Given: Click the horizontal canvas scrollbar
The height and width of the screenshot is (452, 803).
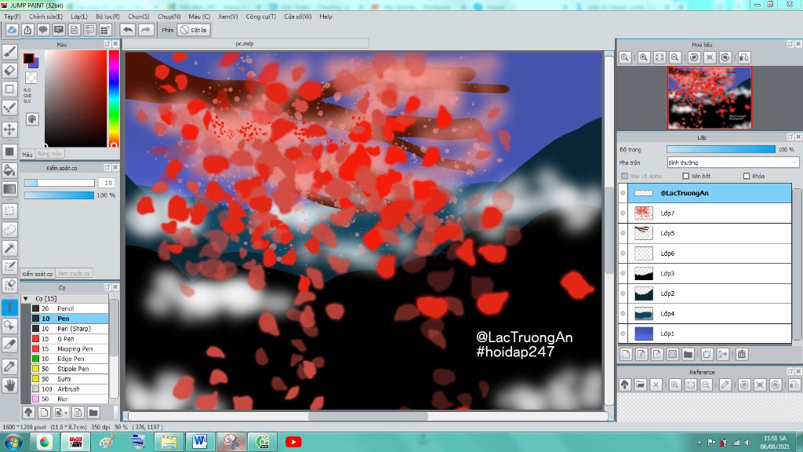Looking at the screenshot, I should coord(368,416).
